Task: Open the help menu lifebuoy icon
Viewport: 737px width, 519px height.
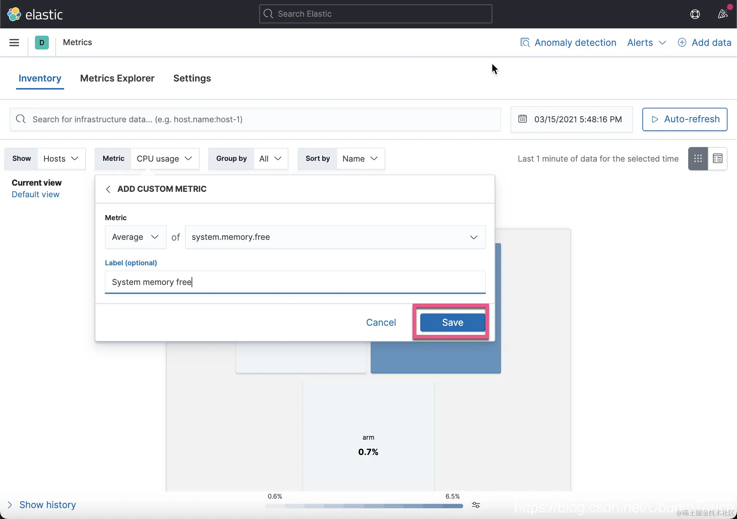Action: click(x=695, y=14)
